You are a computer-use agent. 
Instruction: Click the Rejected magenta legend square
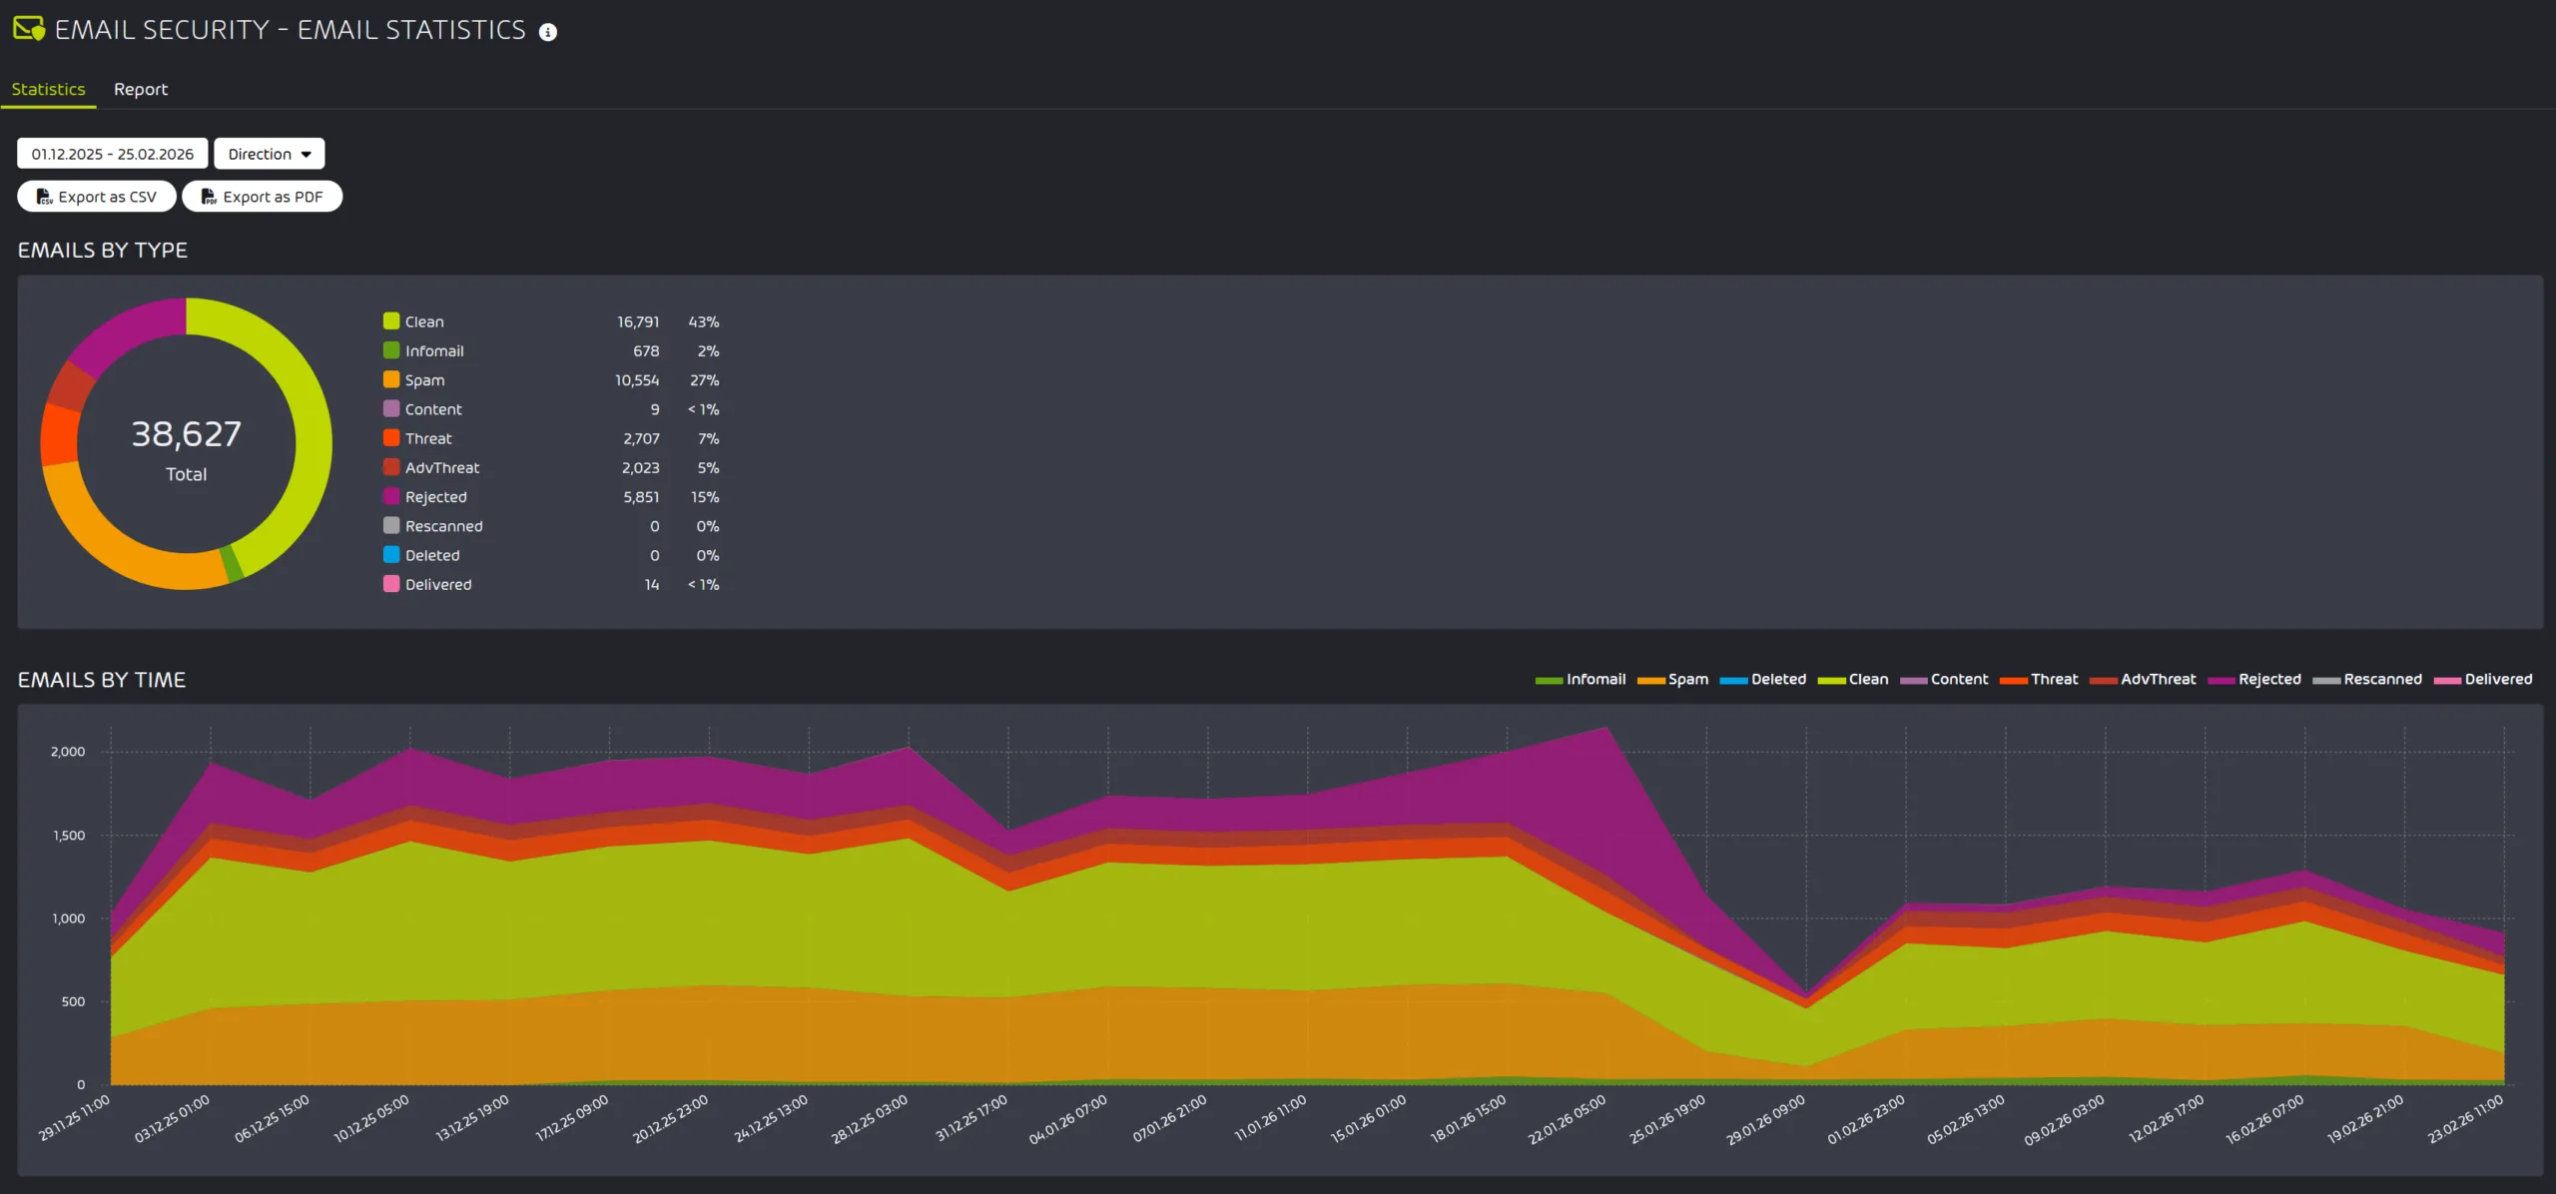click(x=391, y=496)
